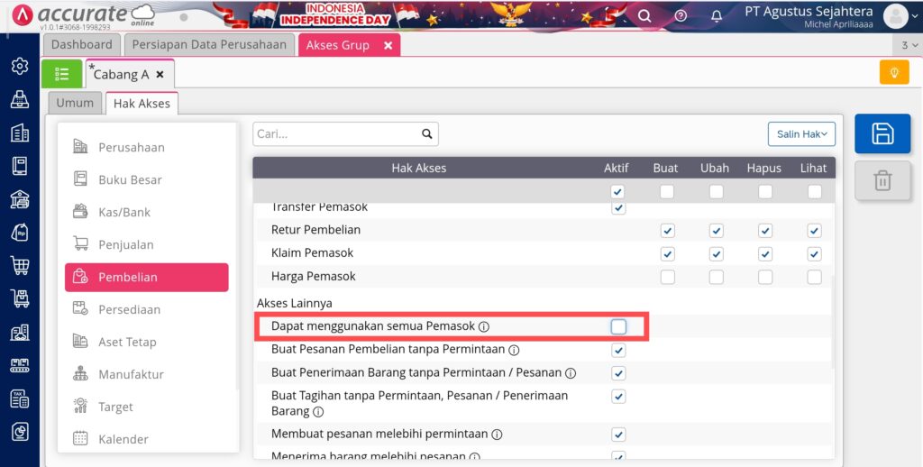Image resolution: width=923 pixels, height=467 pixels.
Task: Open the green list view button
Action: pyautogui.click(x=62, y=74)
